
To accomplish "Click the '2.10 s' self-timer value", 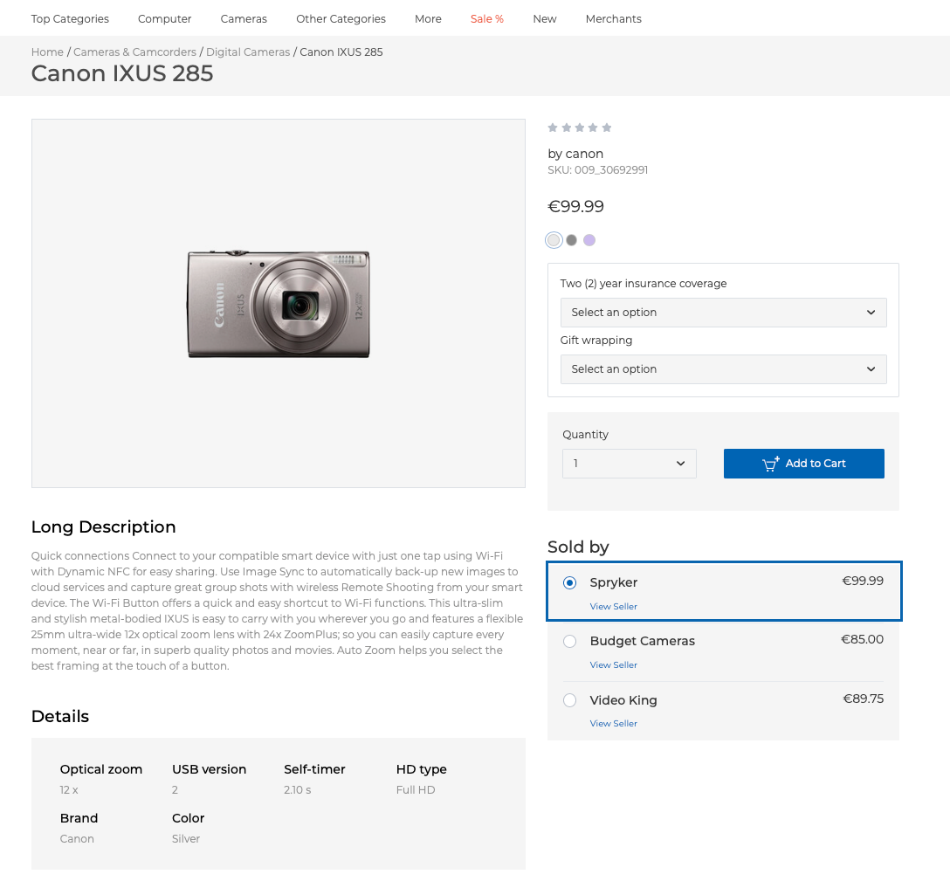I will [298, 790].
